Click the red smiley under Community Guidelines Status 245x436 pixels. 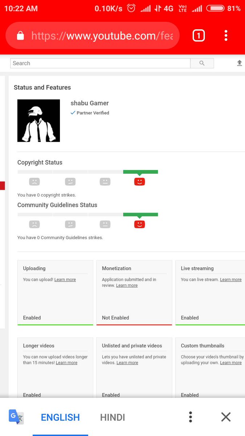click(x=139, y=224)
